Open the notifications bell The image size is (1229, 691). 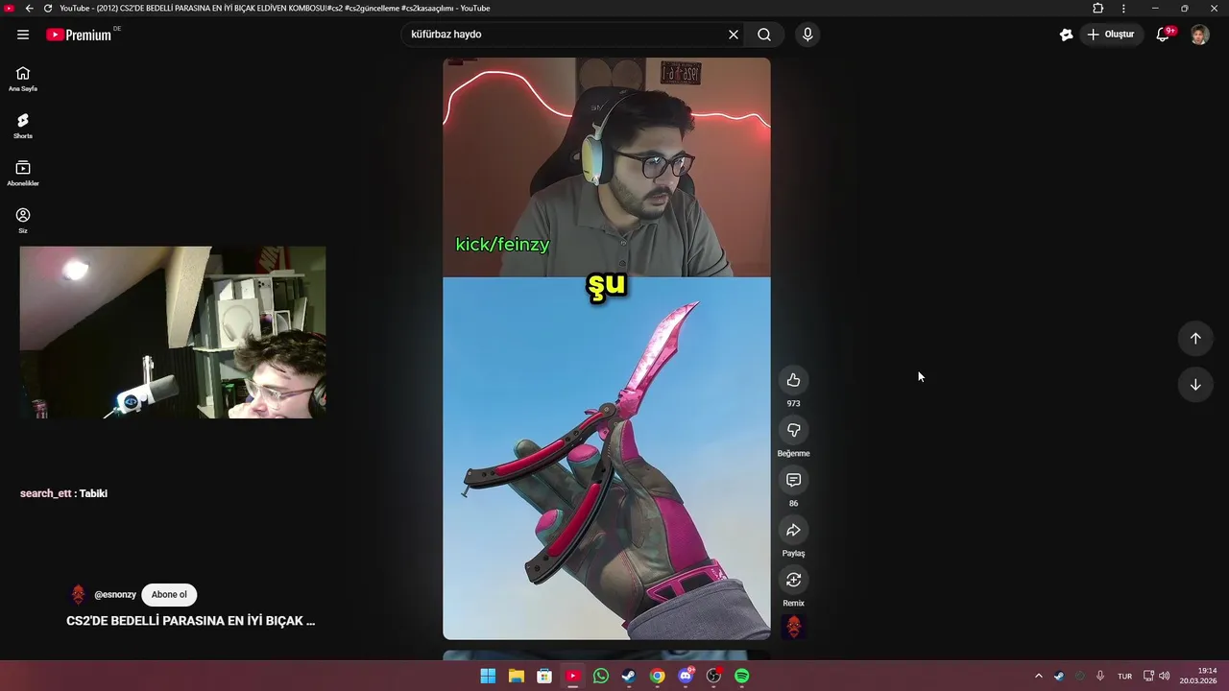coord(1163,35)
